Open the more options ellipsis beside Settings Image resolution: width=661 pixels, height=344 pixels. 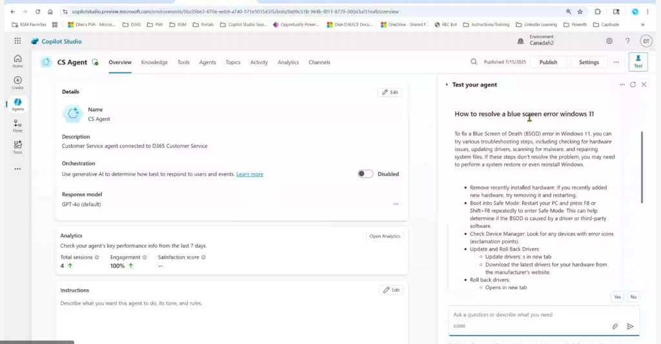pyautogui.click(x=616, y=62)
